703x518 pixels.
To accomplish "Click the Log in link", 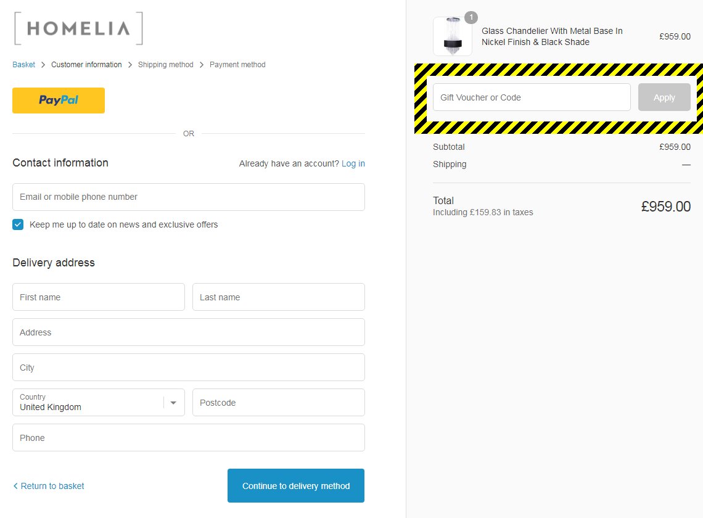I will click(353, 163).
